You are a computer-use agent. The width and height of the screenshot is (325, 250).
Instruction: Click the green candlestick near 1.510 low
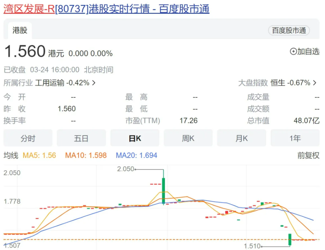click(290, 239)
